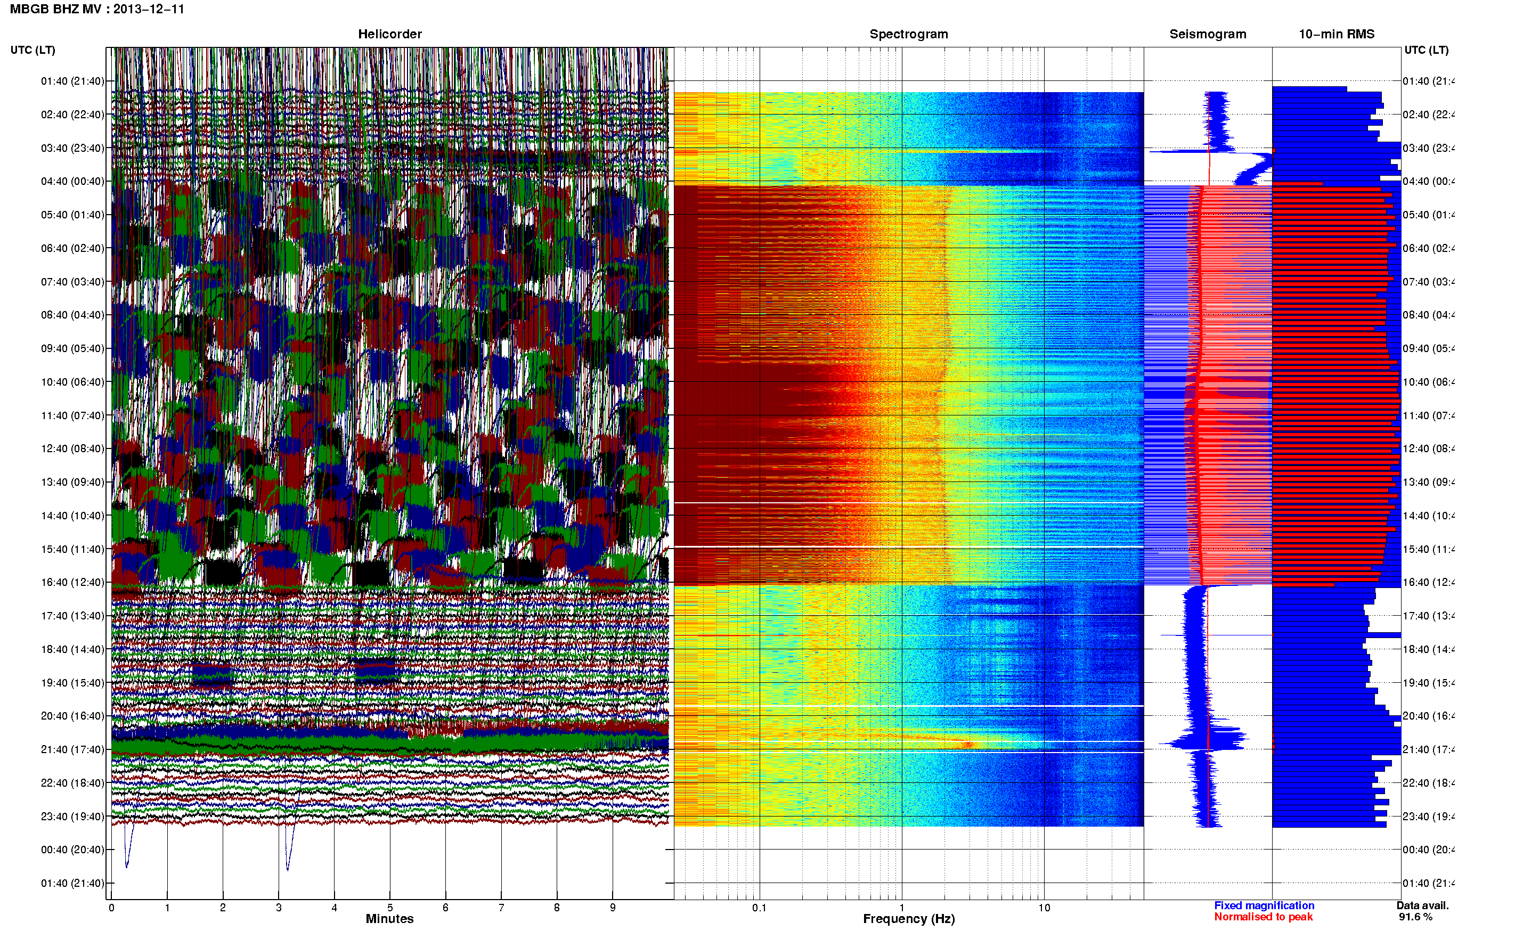This screenshot has width=1515, height=947.
Task: Select left time label 07:40 (03:40)
Action: [x=72, y=282]
